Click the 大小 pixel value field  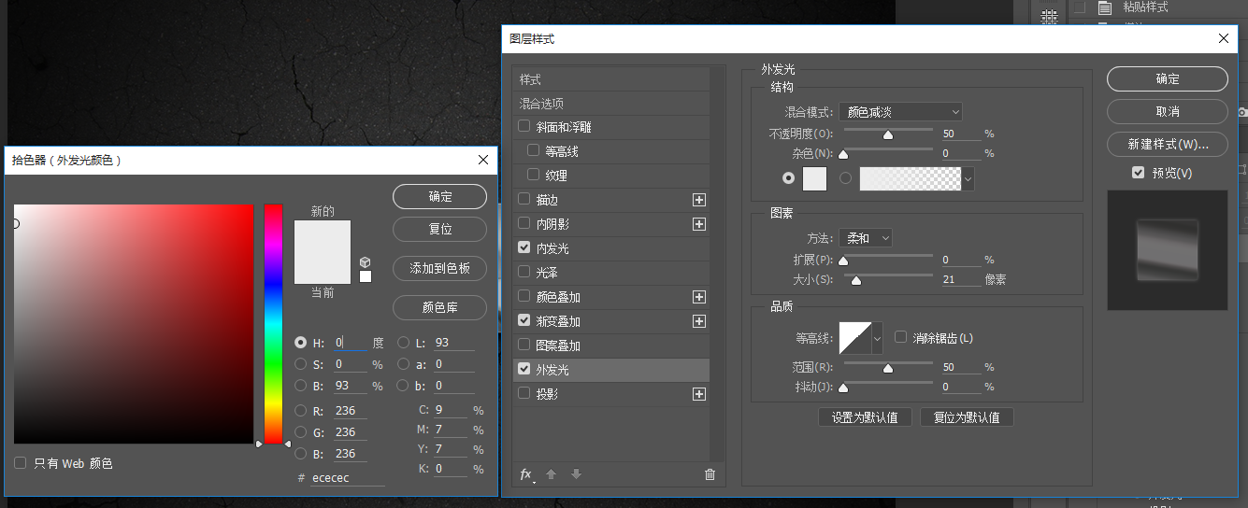point(960,279)
